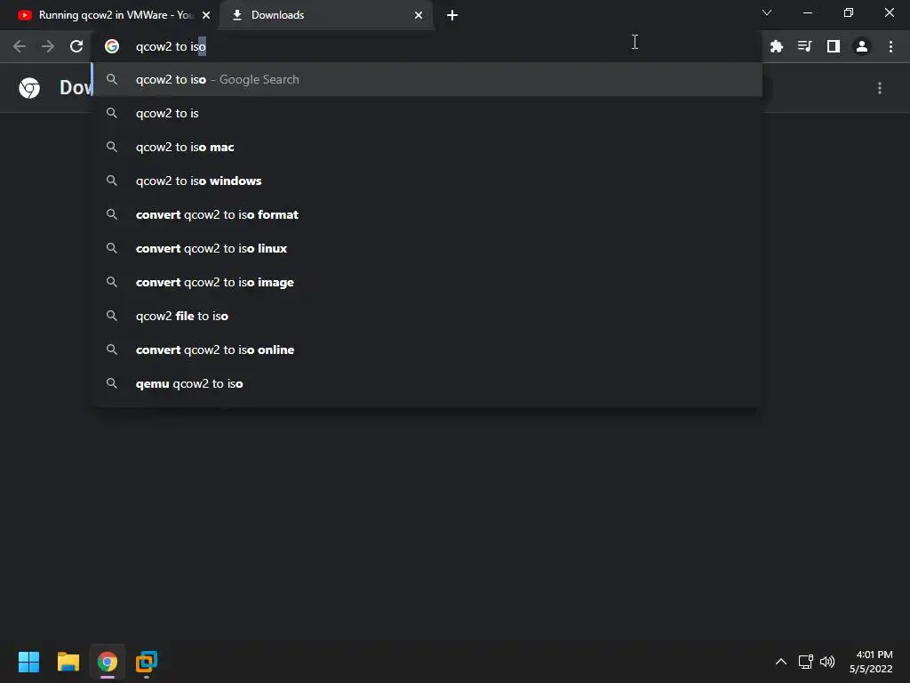Open the network status tray icon
The width and height of the screenshot is (910, 683).
tap(805, 662)
